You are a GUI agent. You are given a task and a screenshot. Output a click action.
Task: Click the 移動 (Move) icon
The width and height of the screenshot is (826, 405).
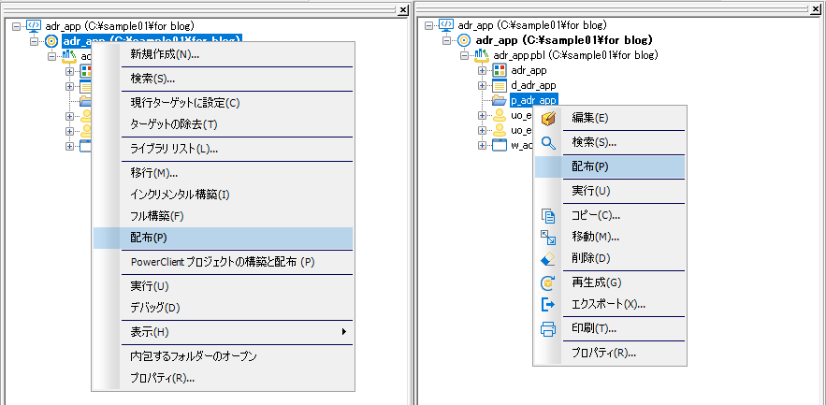point(549,237)
